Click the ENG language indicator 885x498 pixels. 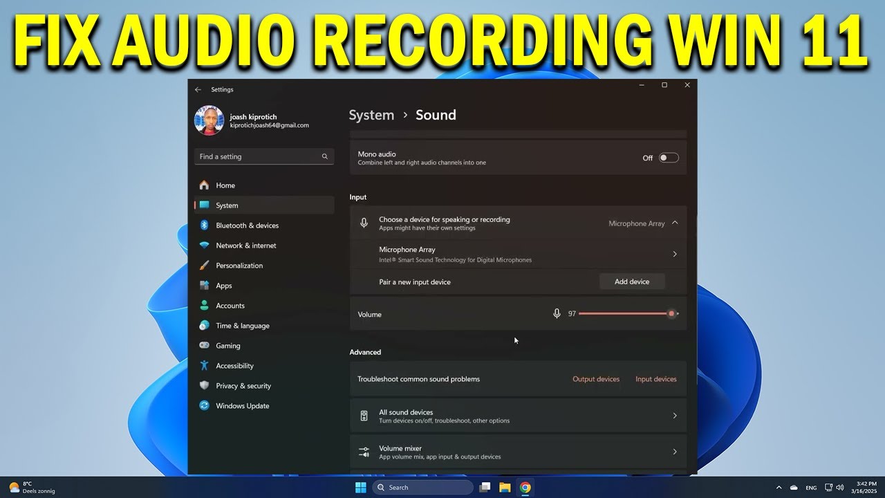pyautogui.click(x=811, y=488)
